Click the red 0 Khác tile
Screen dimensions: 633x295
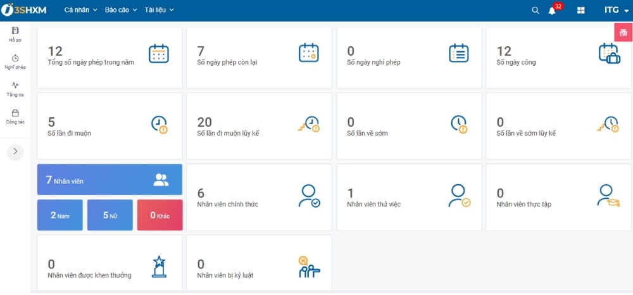point(160,215)
